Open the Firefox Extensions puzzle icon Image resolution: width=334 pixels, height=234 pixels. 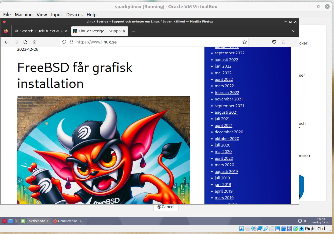(x=283, y=42)
